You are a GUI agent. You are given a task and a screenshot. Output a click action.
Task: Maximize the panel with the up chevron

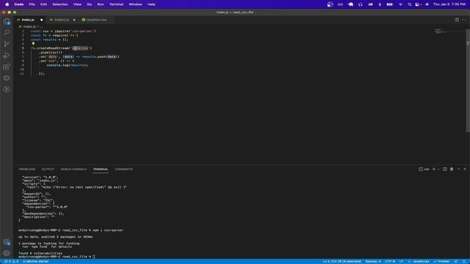[x=458, y=169]
